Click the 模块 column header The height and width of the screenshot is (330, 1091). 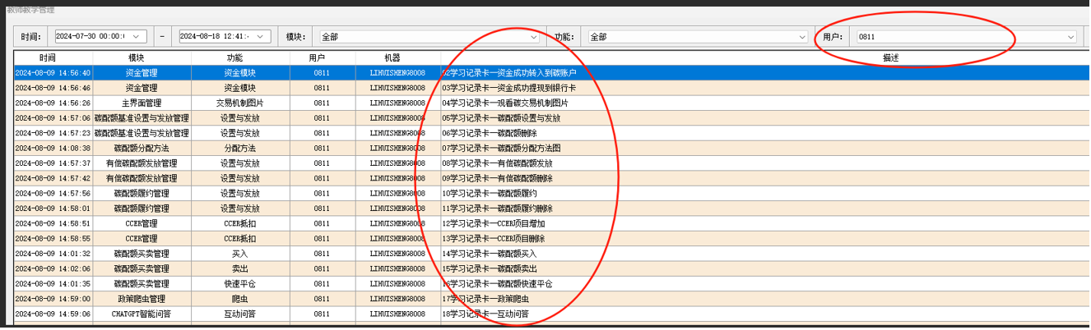click(137, 58)
